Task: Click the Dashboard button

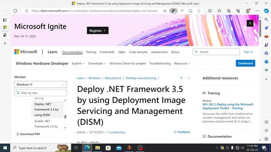Action: [246, 63]
